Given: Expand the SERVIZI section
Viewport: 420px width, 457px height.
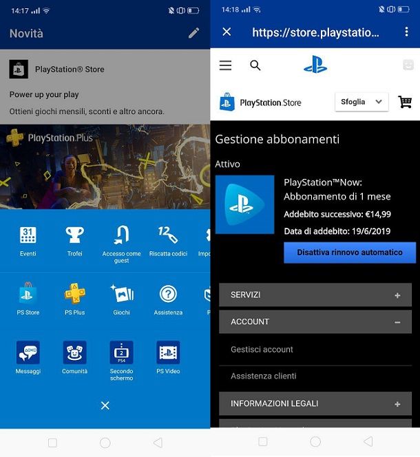Looking at the screenshot, I should tap(315, 295).
